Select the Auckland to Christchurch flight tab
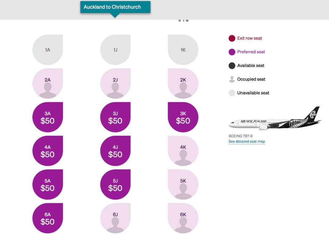 (x=115, y=7)
